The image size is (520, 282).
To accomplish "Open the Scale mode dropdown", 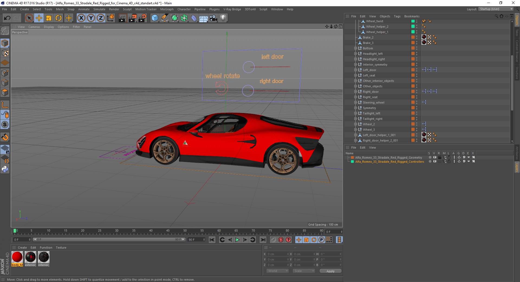I will point(304,271).
